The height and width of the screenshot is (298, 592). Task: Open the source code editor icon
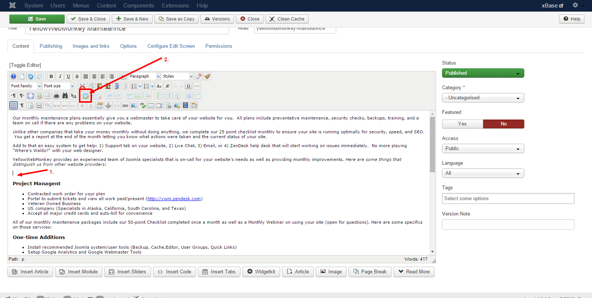coord(48,96)
